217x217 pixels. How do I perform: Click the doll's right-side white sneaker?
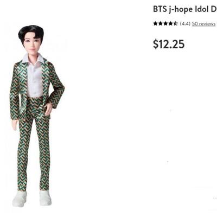pos(45,198)
